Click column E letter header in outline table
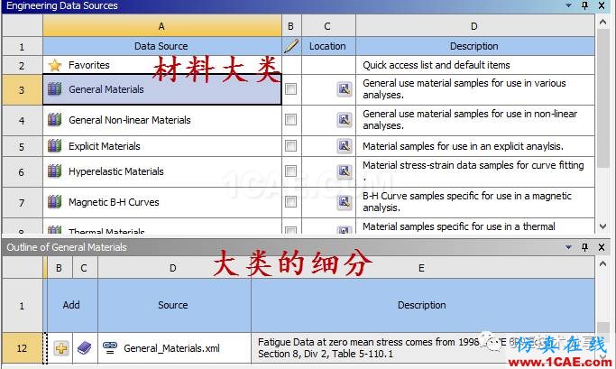Viewport: 616px width, 369px height. coord(423,268)
